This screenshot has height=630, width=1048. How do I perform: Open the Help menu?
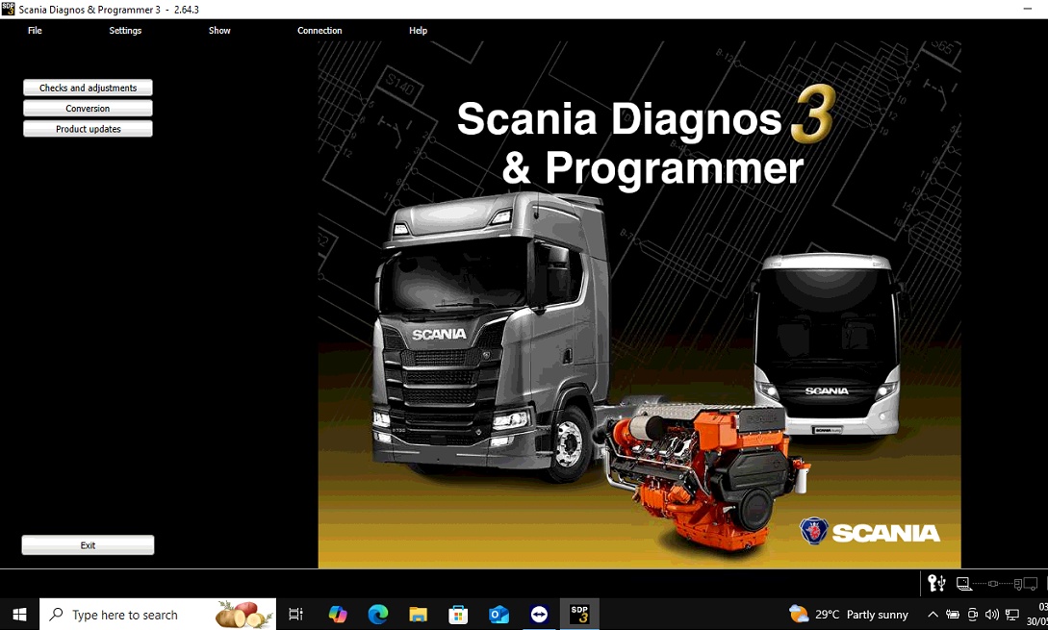click(x=418, y=30)
